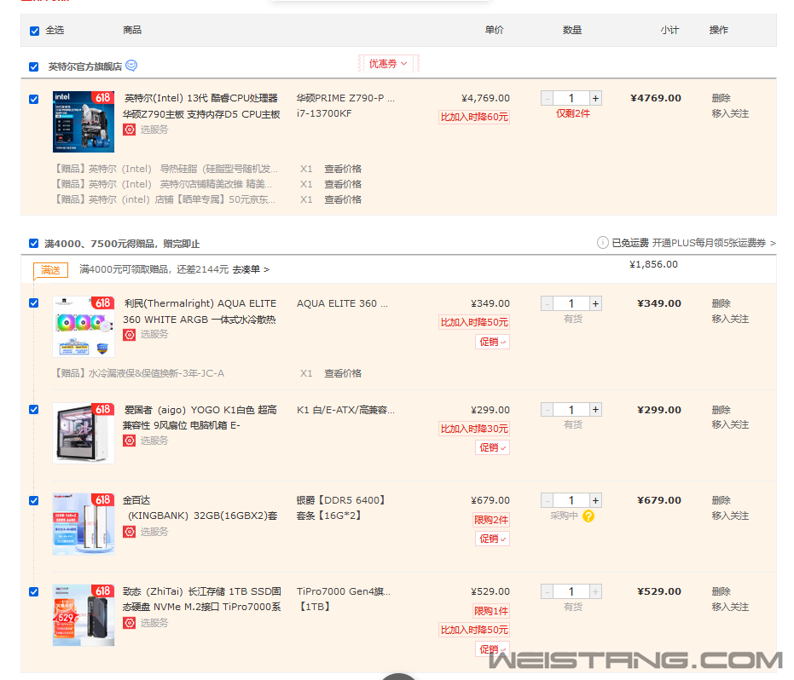
Task: Uncheck the Intel 13代 CPU bundle item
Action: point(34,99)
